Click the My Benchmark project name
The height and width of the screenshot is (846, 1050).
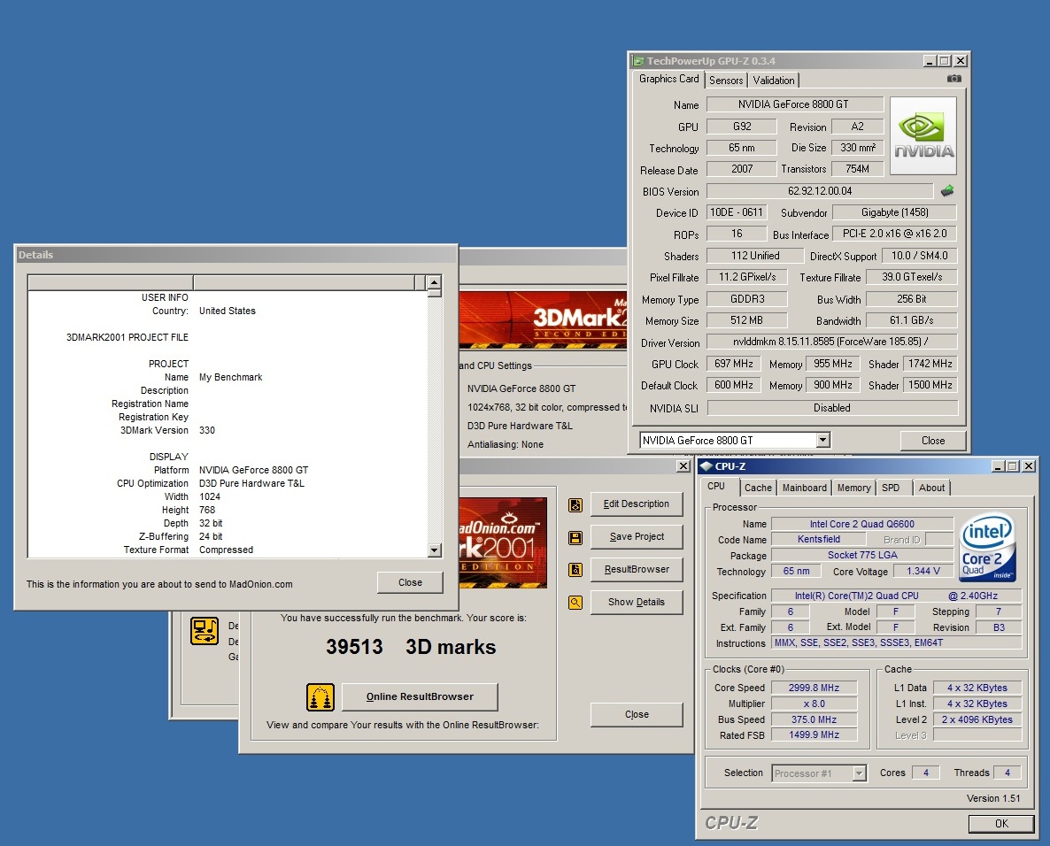230,377
